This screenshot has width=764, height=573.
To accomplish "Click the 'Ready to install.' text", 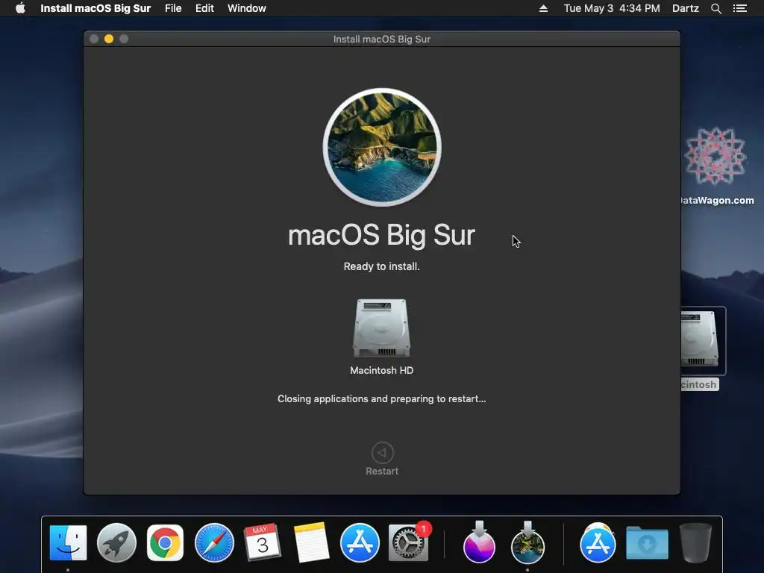I will pyautogui.click(x=381, y=266).
